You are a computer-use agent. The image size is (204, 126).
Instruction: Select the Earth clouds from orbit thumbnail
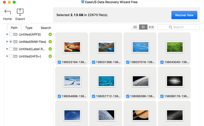click(x=106, y=115)
